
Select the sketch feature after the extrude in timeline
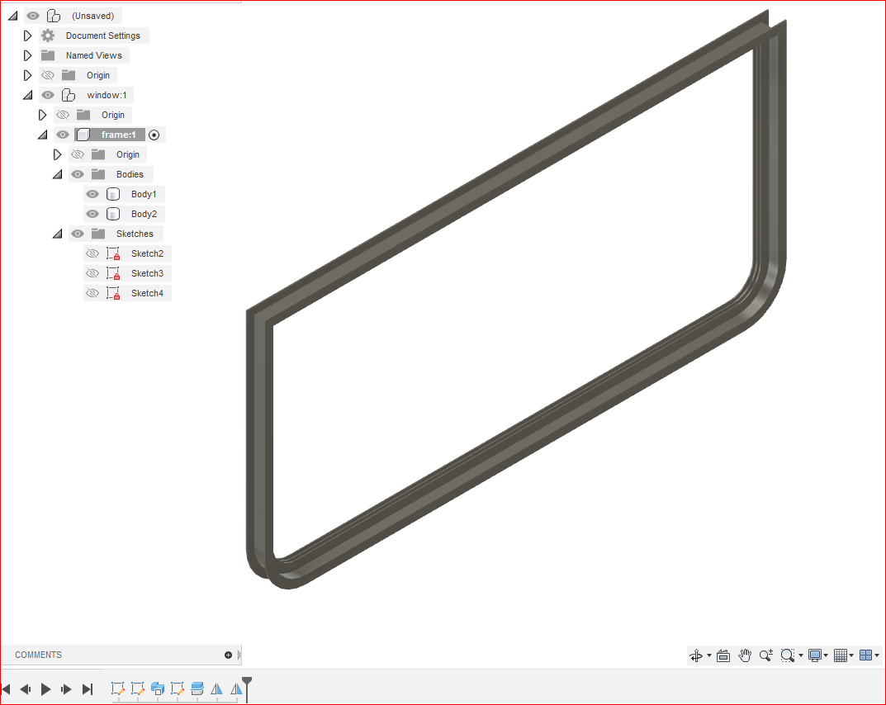coord(178,688)
